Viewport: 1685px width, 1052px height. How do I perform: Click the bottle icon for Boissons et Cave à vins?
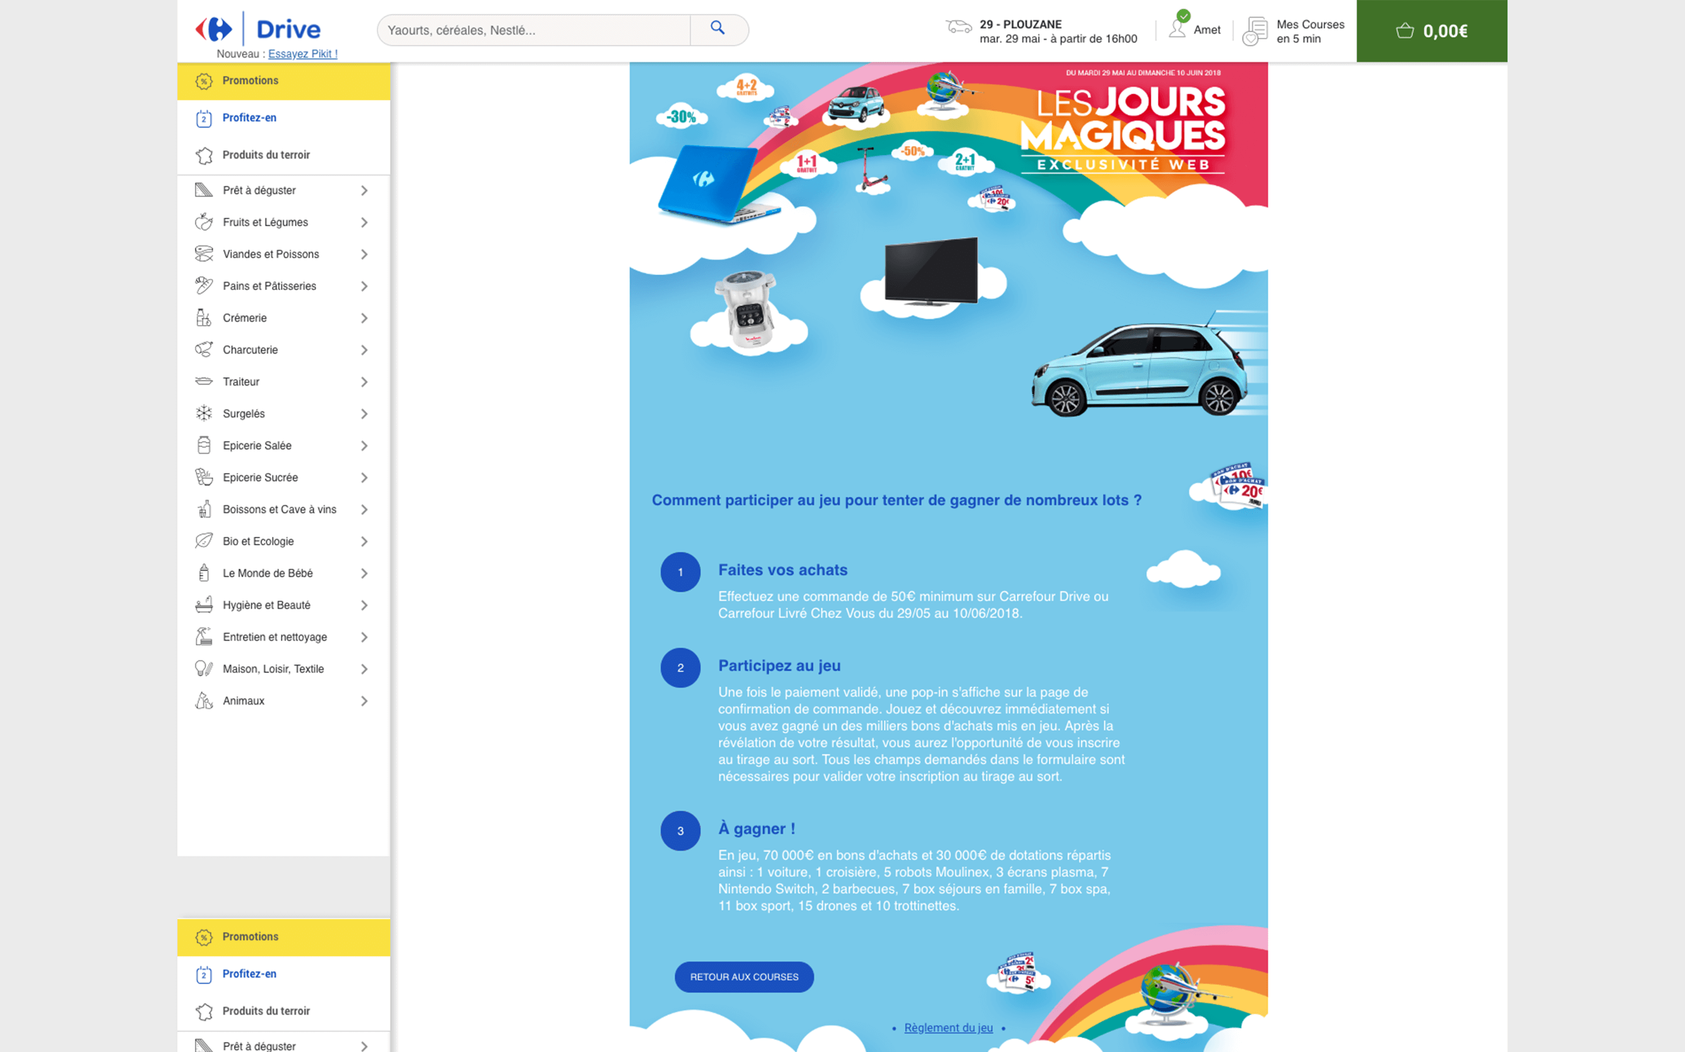click(203, 509)
